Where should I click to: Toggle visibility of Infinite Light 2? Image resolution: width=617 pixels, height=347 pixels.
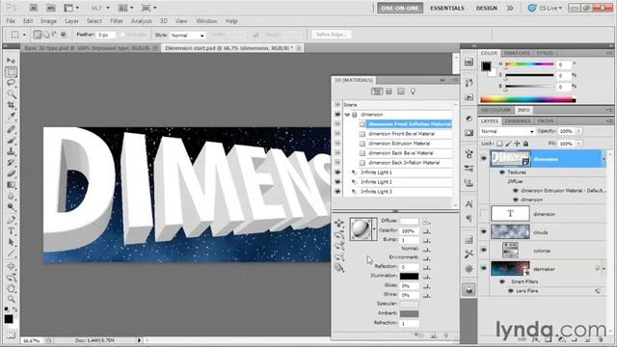tap(337, 182)
